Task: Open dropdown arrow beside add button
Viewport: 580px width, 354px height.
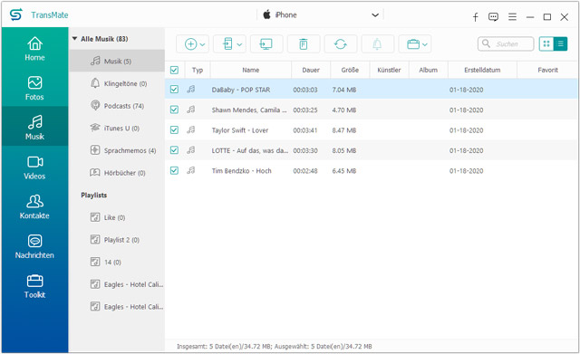Action: point(202,44)
